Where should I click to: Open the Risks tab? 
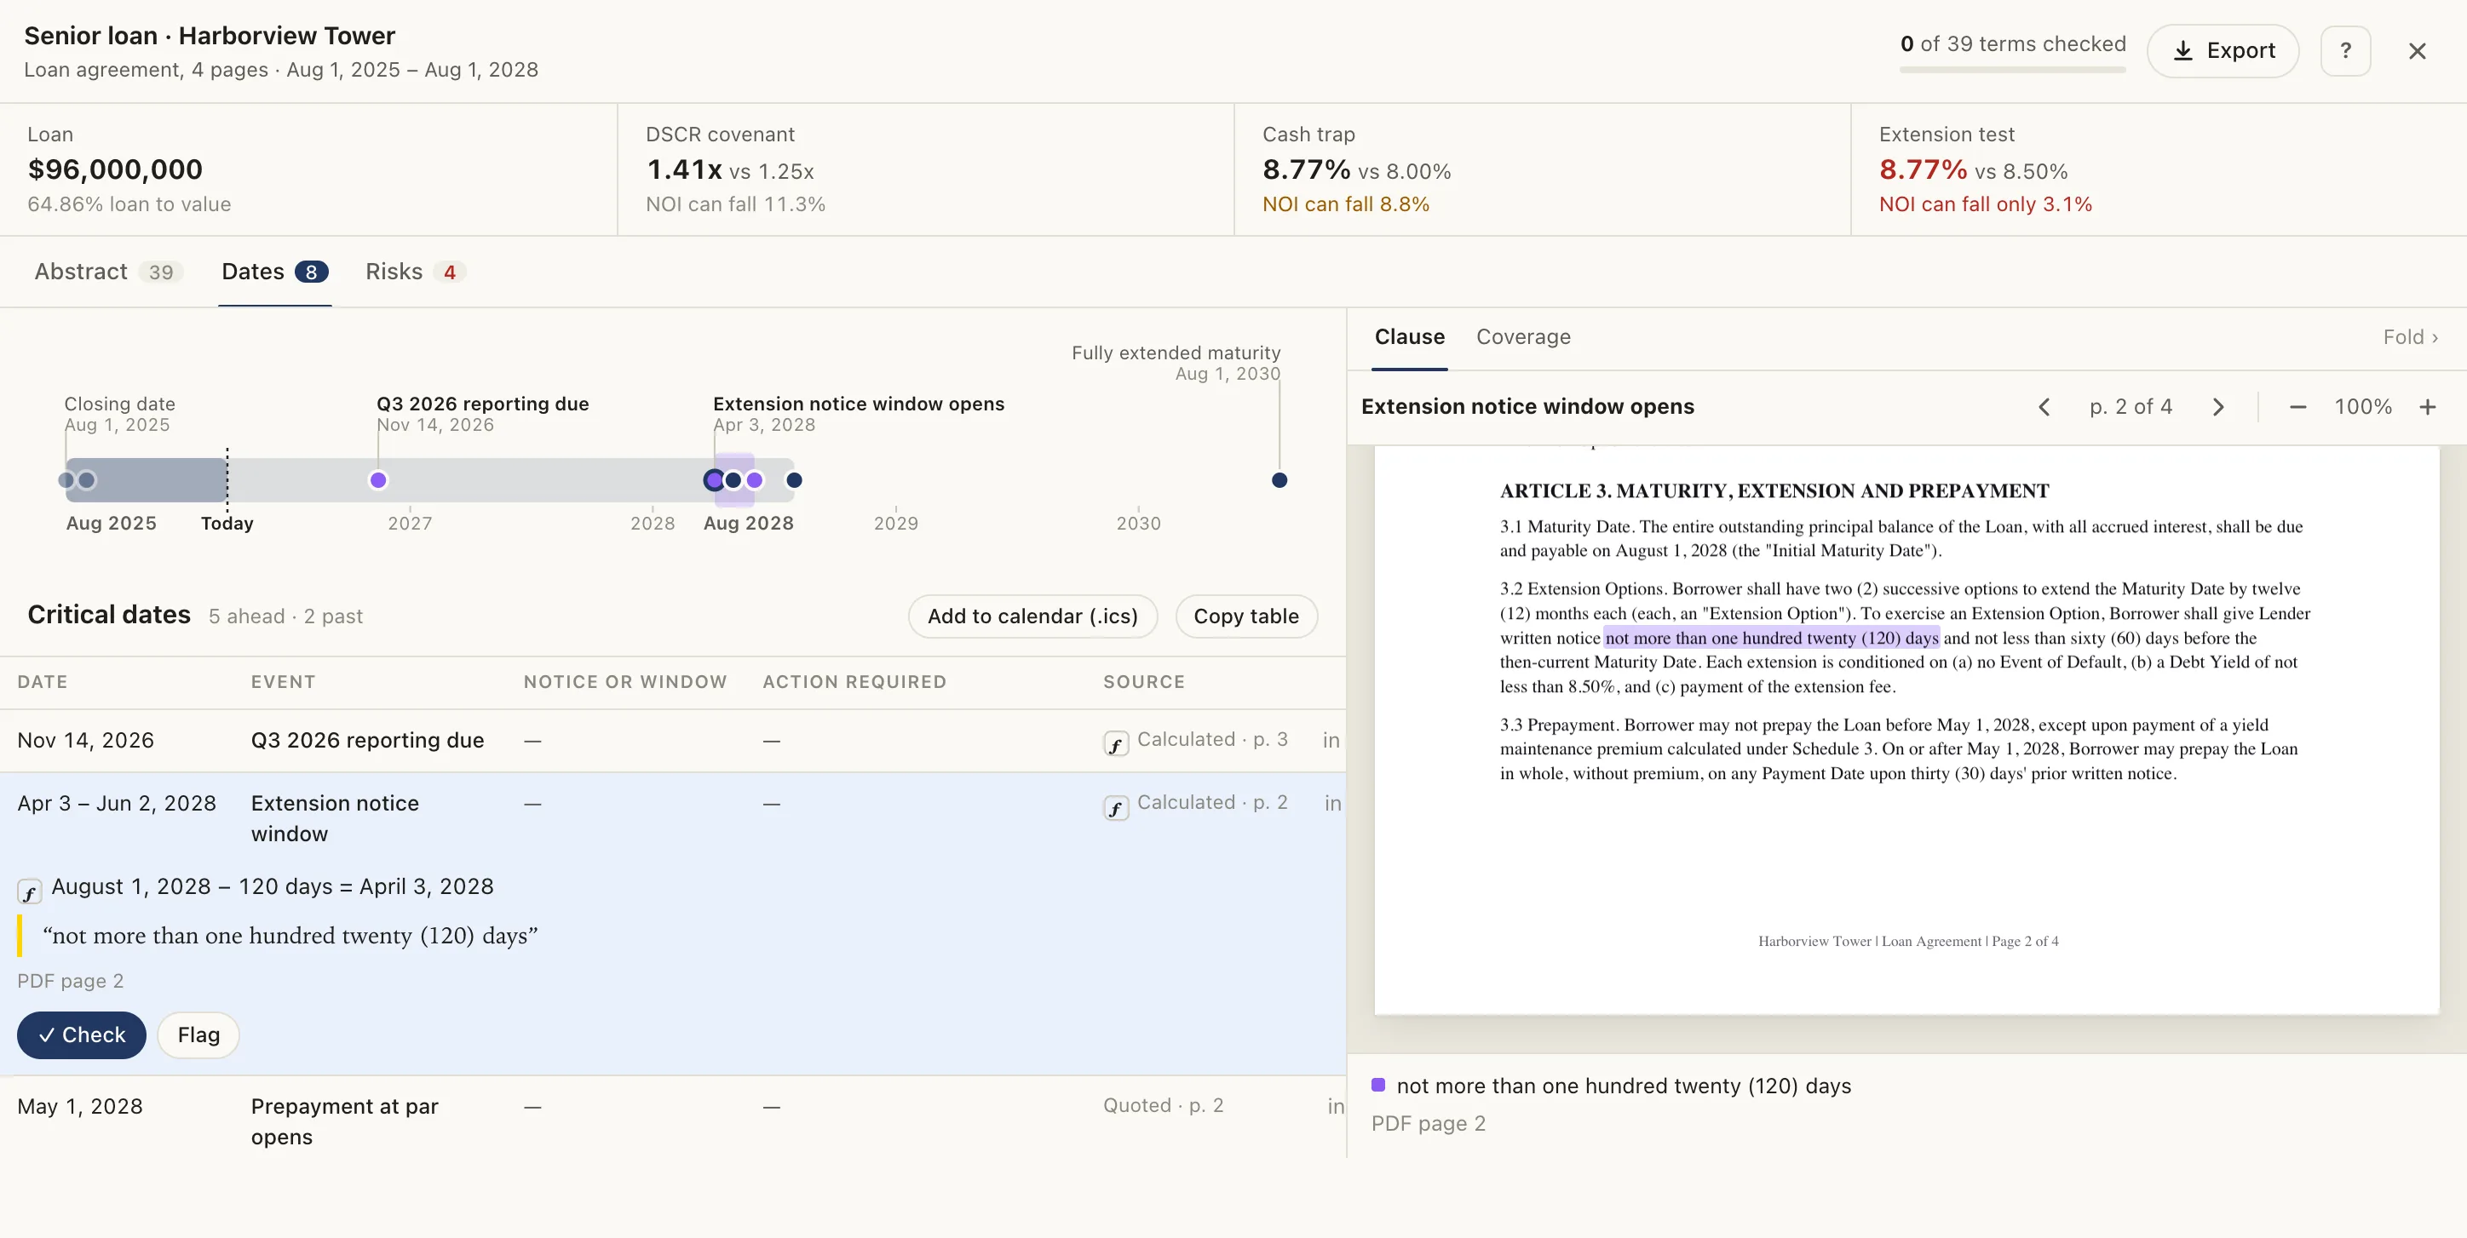[x=414, y=272]
